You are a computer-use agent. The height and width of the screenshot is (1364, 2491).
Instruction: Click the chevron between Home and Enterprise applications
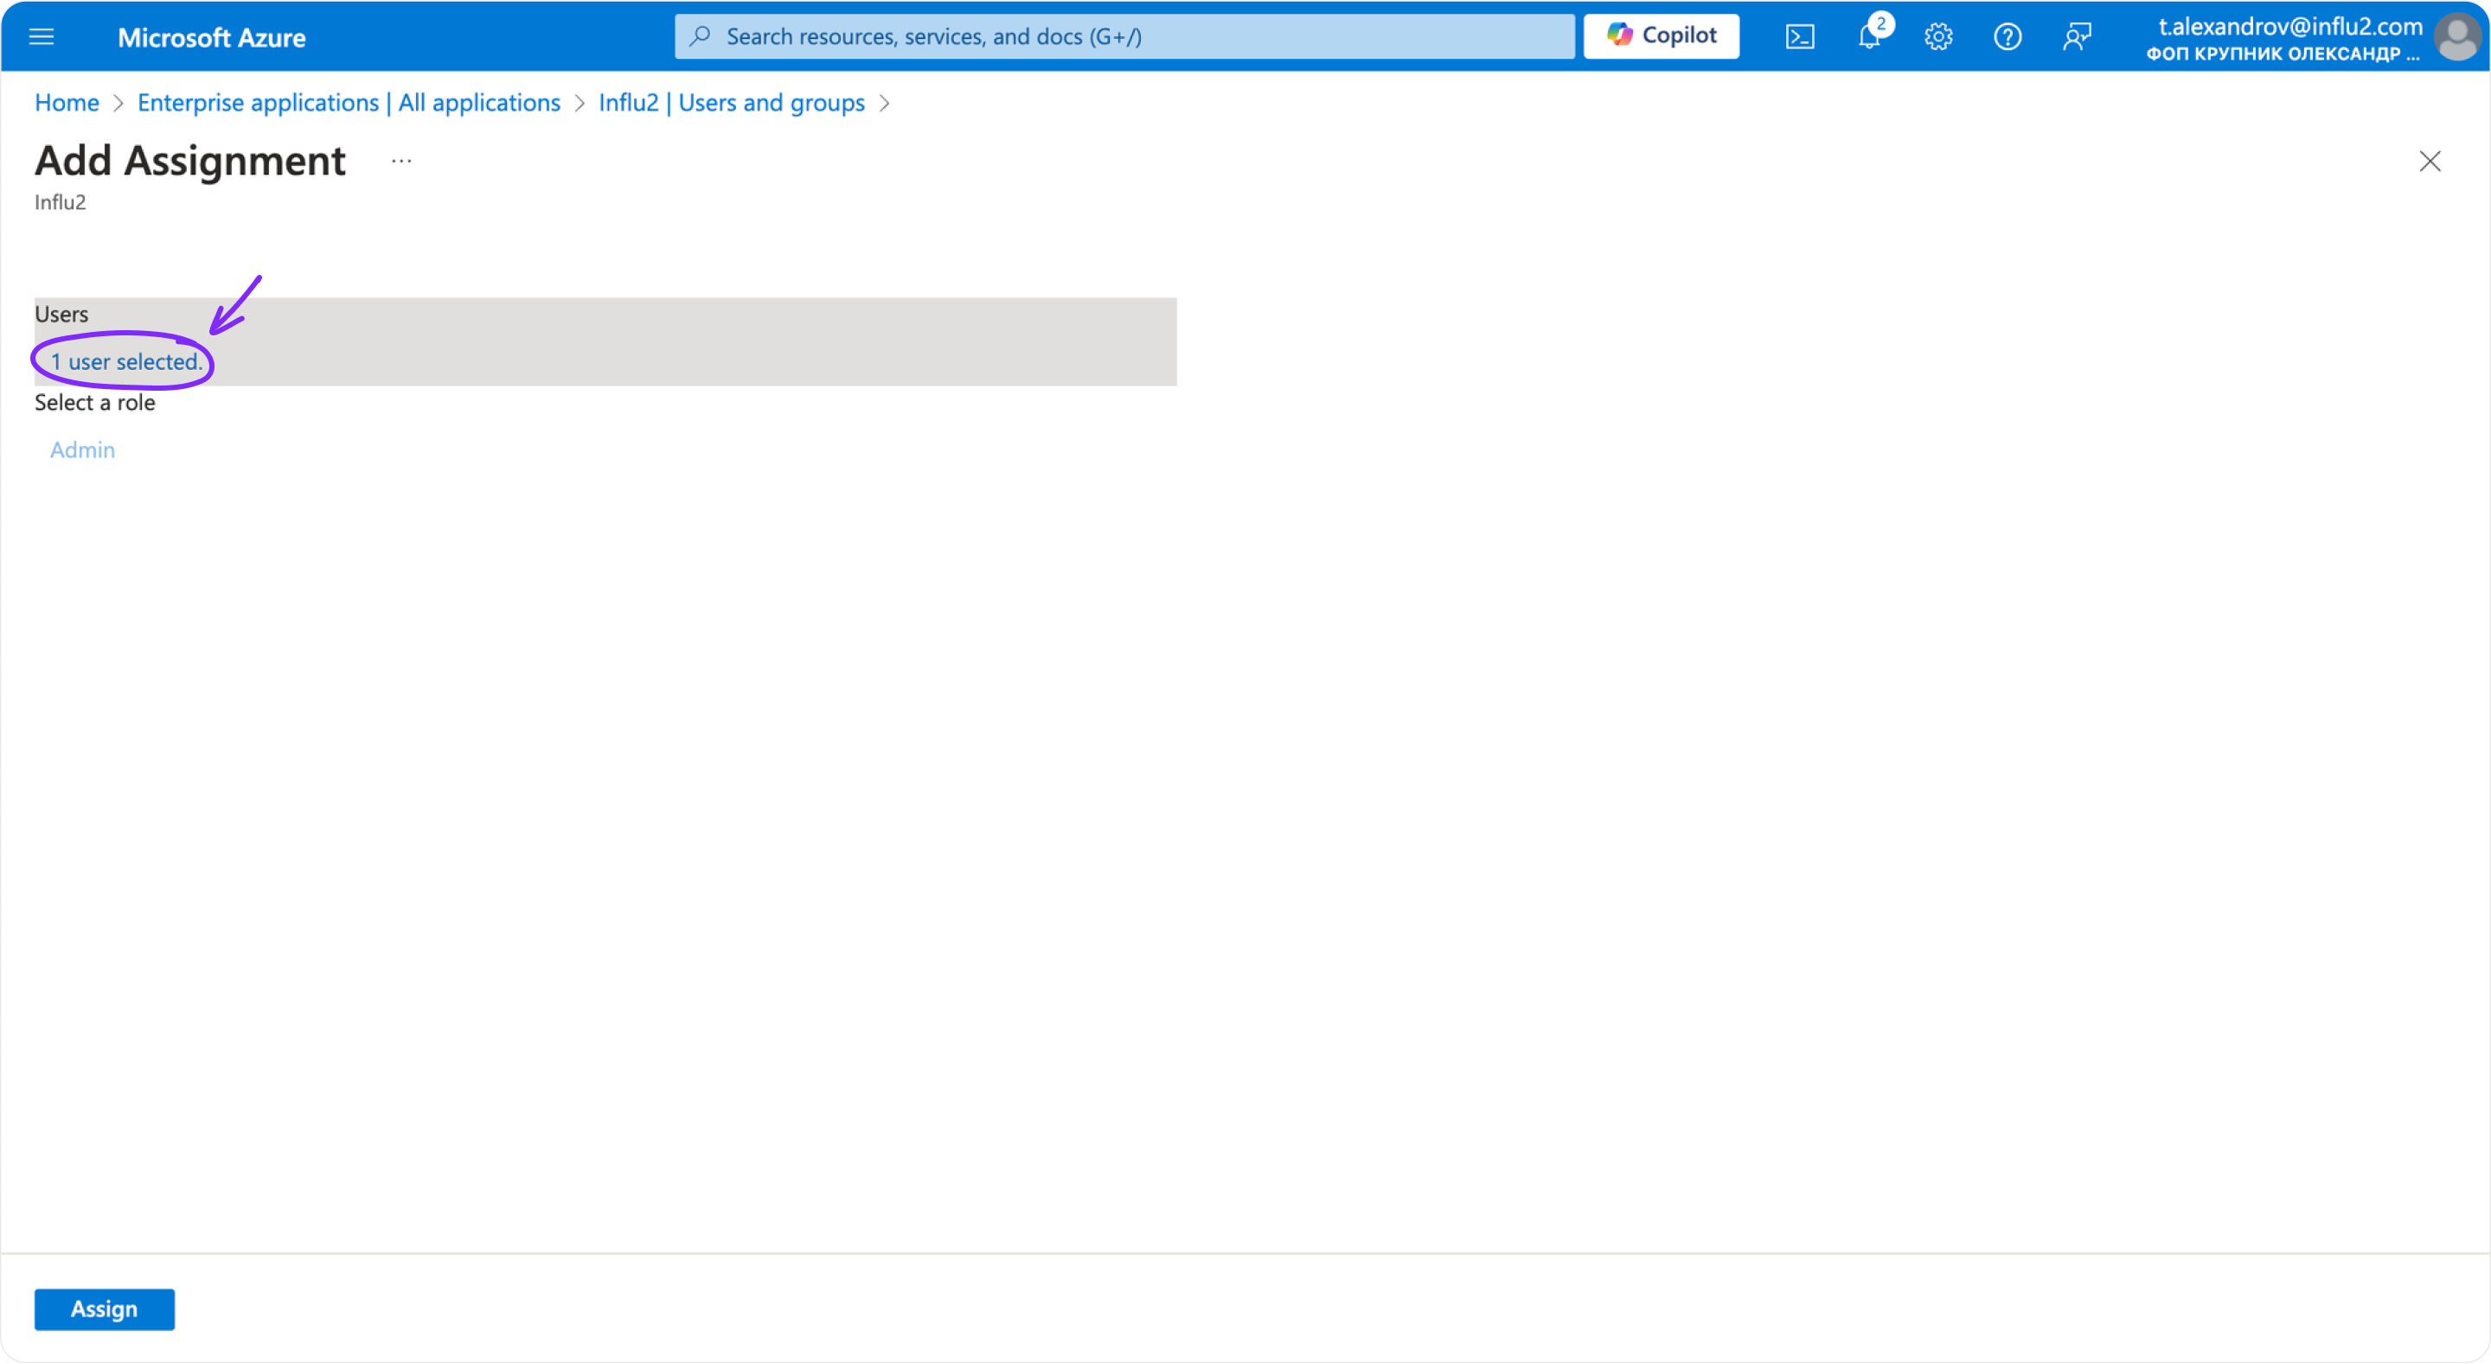pos(118,104)
